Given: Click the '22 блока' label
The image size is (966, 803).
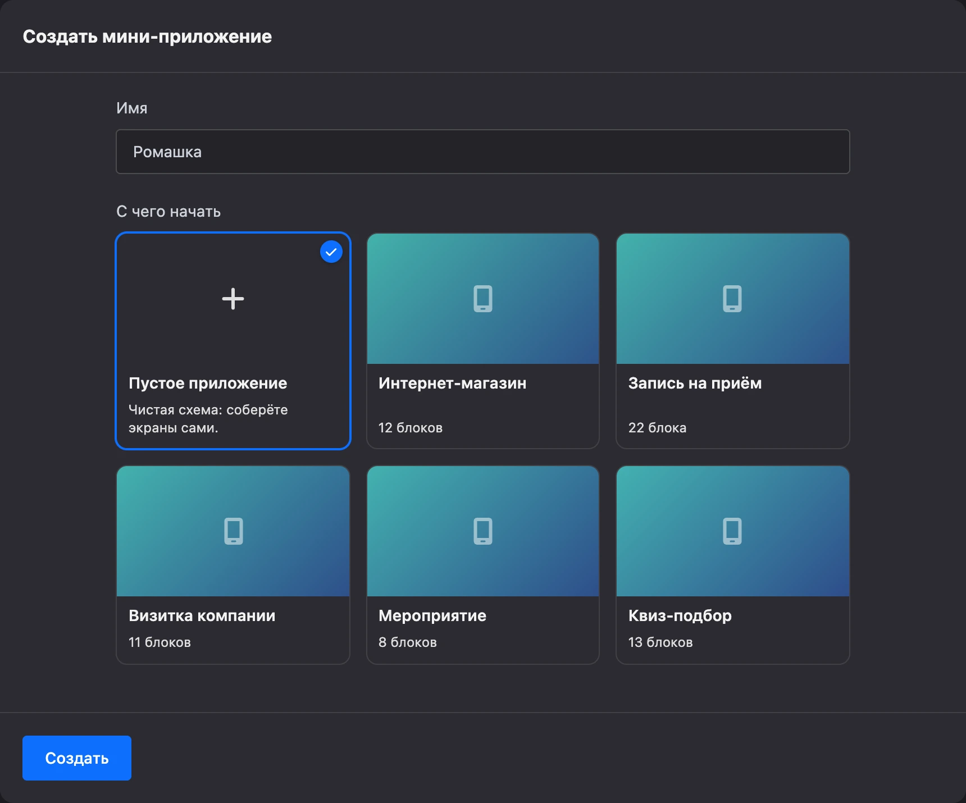Looking at the screenshot, I should 657,428.
